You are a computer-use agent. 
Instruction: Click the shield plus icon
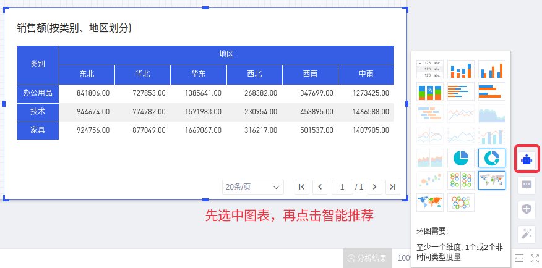pyautogui.click(x=527, y=209)
